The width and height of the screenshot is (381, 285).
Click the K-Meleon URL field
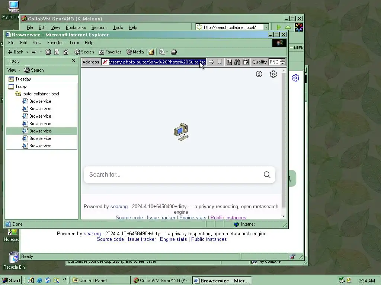pyautogui.click(x=232, y=27)
